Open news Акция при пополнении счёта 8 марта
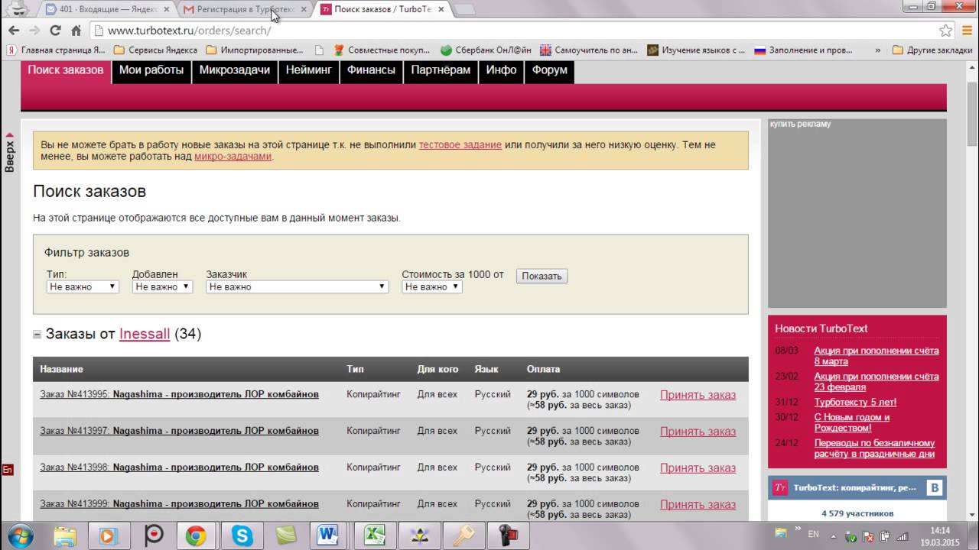 coord(877,356)
